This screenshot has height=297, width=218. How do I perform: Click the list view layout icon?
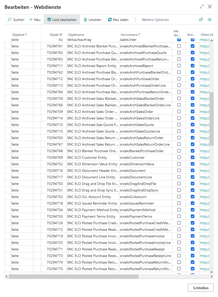point(209,19)
